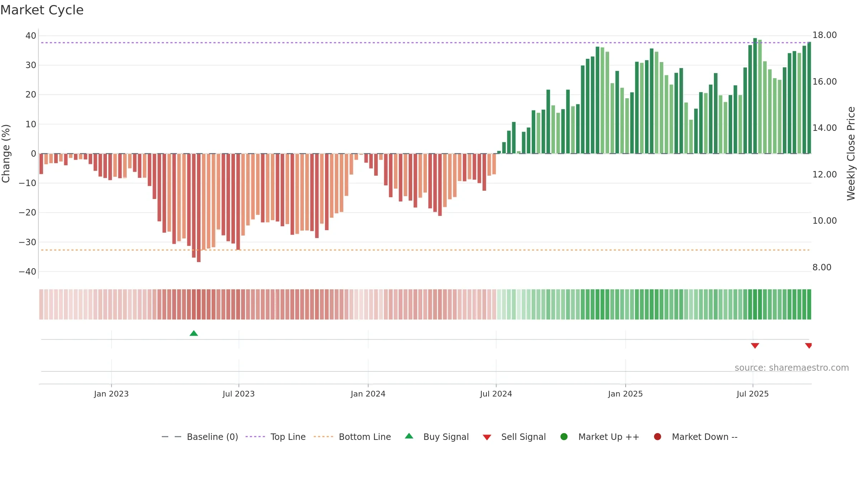The image size is (861, 484).
Task: Click the −40 tick on left axis
Action: pos(28,271)
